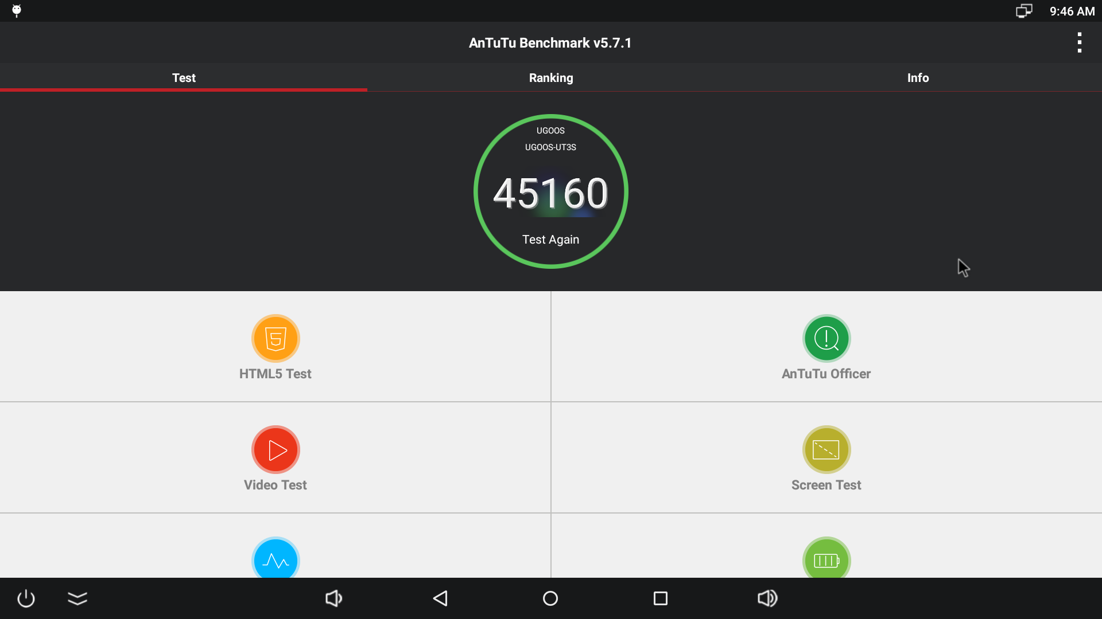
Task: Open the HTML5 Test tool
Action: pos(275,346)
